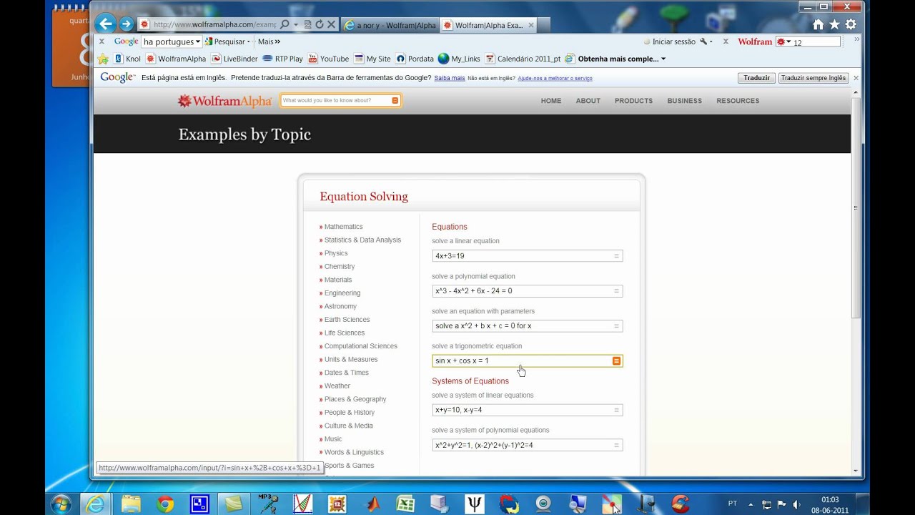The width and height of the screenshot is (915, 515).
Task: Open the PRODUCTS menu item
Action: pos(633,101)
